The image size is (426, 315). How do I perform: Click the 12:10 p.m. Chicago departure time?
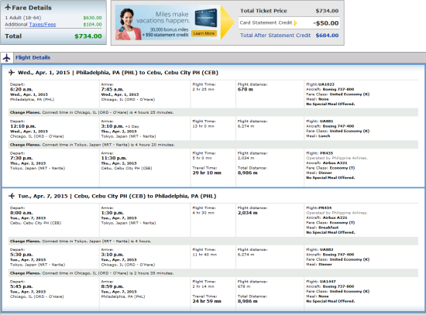22,126
